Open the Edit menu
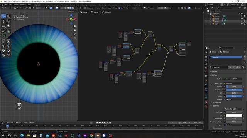This screenshot has height=138, width=247. click(10, 5)
